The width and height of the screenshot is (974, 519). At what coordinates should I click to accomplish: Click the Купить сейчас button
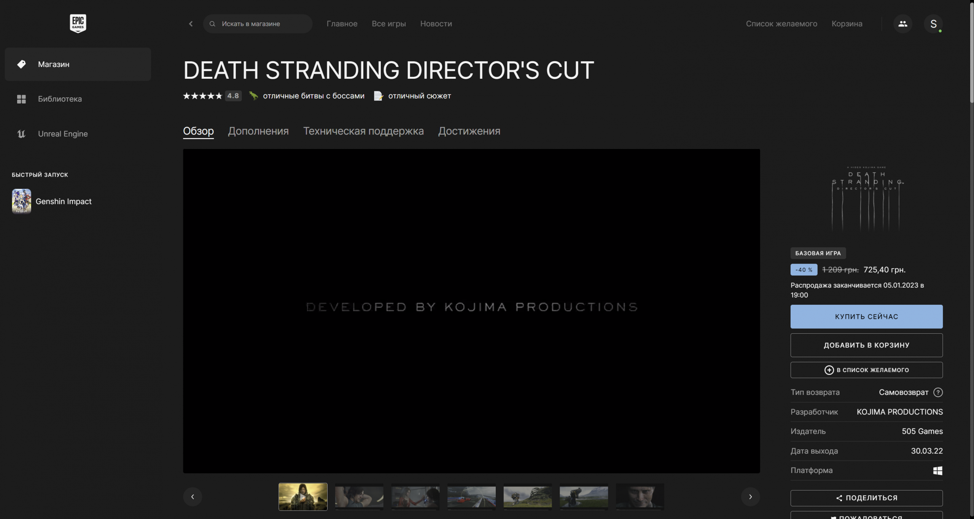point(866,317)
